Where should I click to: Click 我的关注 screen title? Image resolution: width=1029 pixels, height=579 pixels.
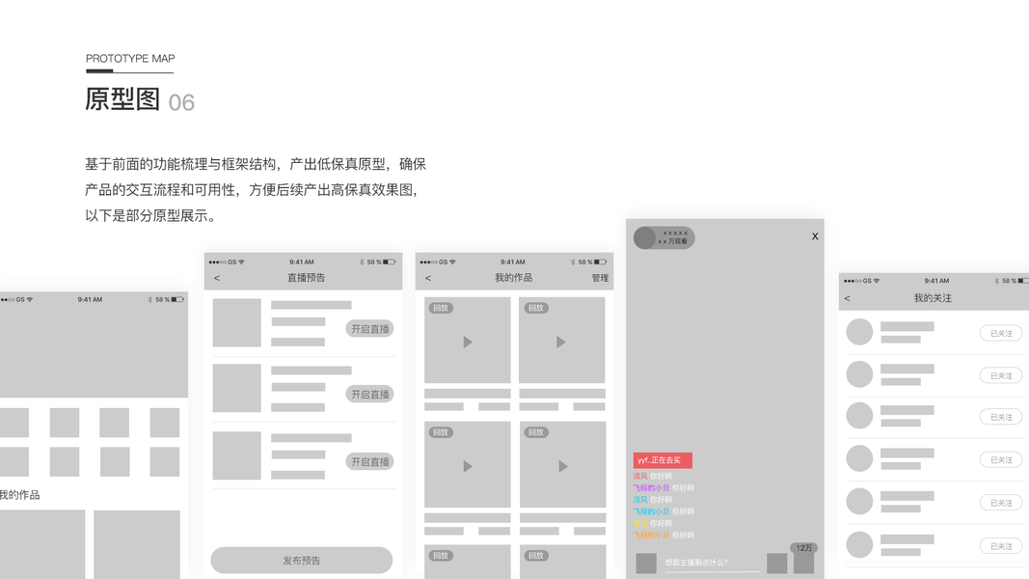(x=933, y=298)
